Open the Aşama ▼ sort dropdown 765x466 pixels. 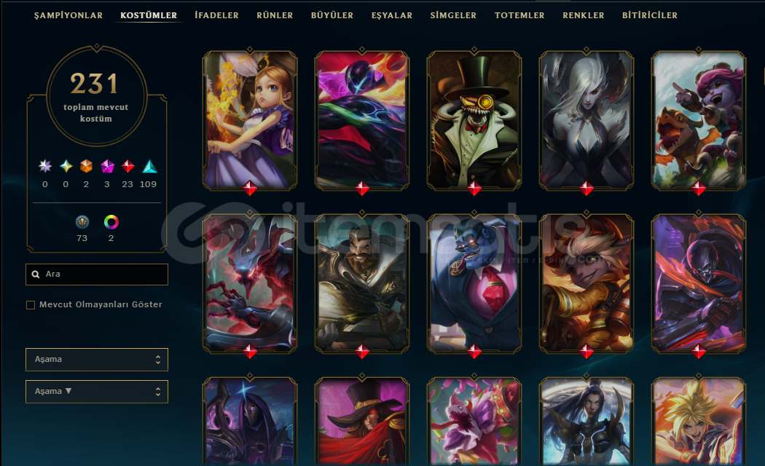(97, 392)
